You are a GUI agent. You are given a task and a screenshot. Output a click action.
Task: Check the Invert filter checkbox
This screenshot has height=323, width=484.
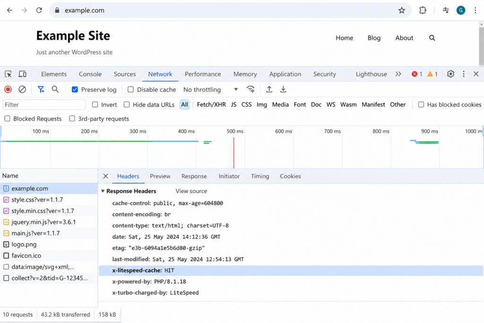point(95,105)
